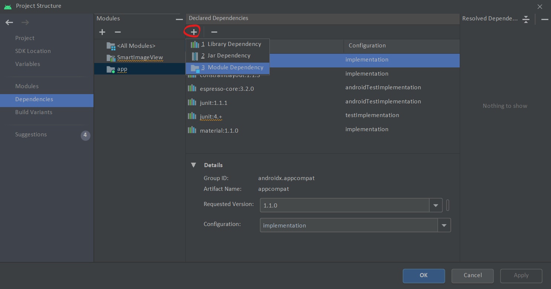The height and width of the screenshot is (289, 551).
Task: Open sort options in Resolved Dependencies panel
Action: point(526,19)
